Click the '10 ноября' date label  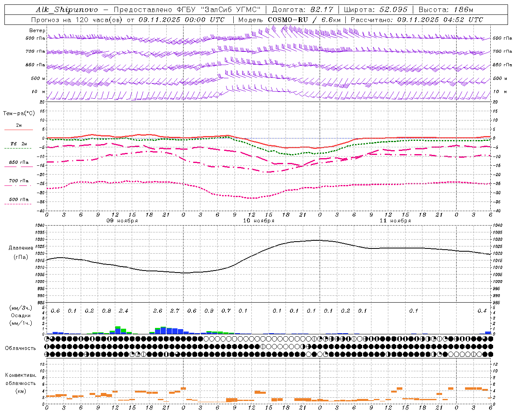259,221
